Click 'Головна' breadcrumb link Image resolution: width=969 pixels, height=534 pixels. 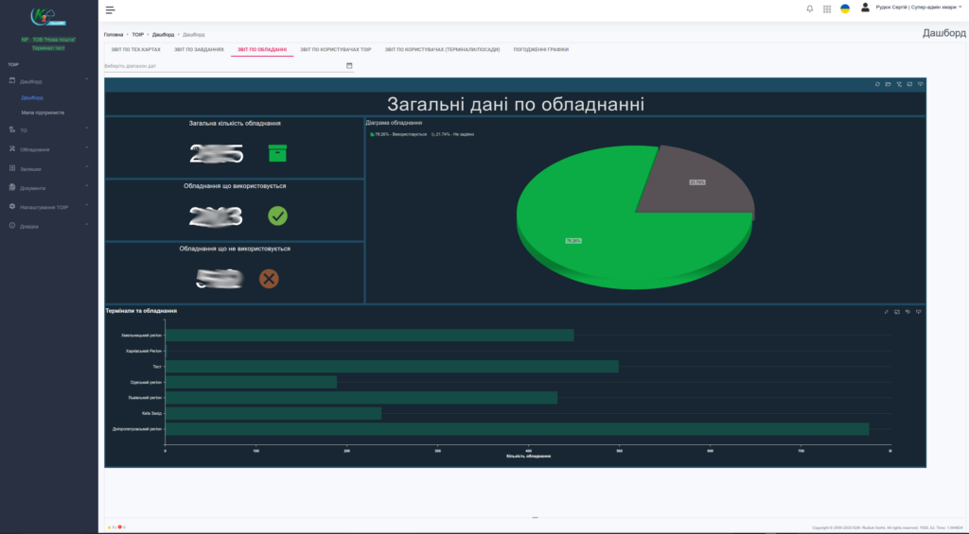click(x=114, y=34)
